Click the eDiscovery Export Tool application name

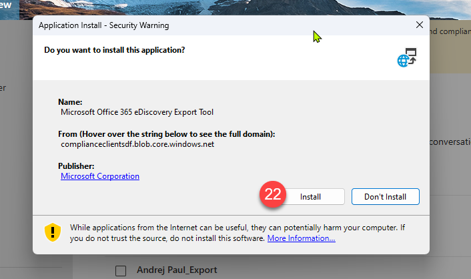(x=137, y=112)
